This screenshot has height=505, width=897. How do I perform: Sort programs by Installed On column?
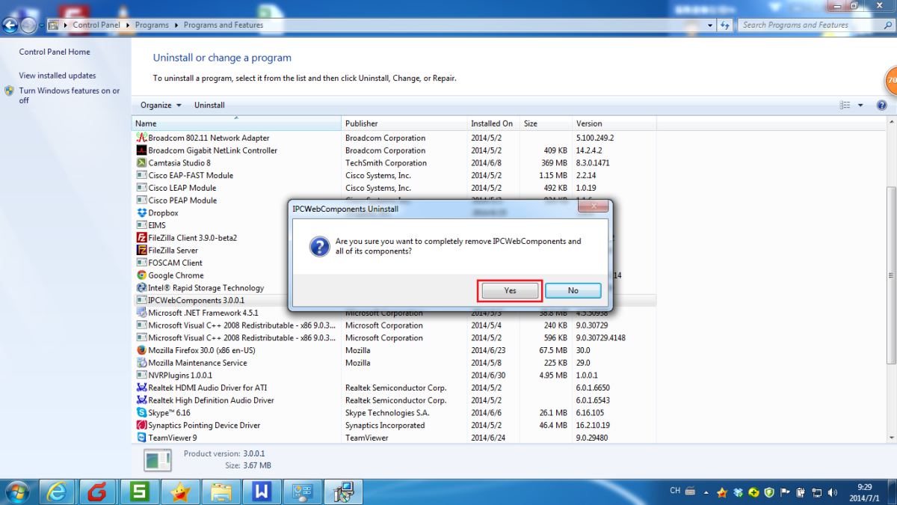493,123
